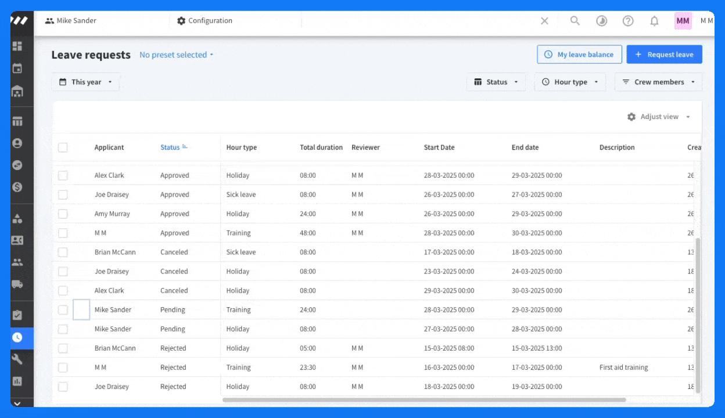Check the Mike Sander Training row checkbox

tap(63, 310)
